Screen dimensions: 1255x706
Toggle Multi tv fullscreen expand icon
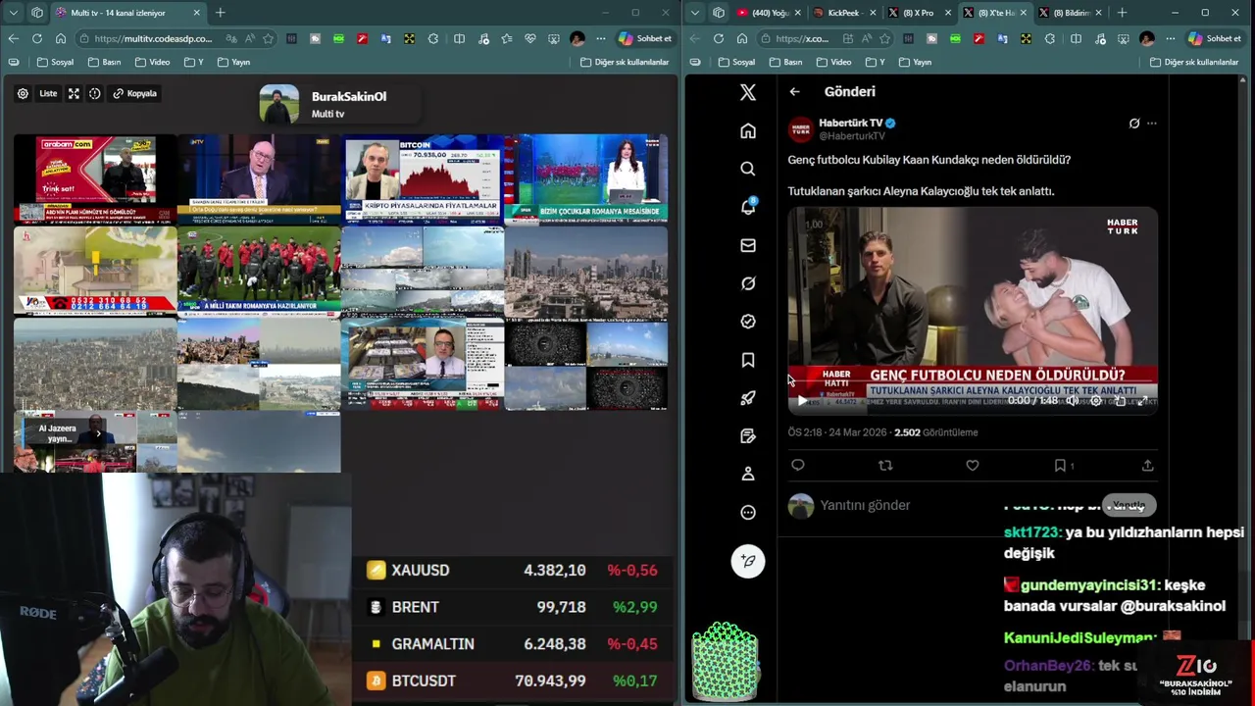[x=74, y=93]
